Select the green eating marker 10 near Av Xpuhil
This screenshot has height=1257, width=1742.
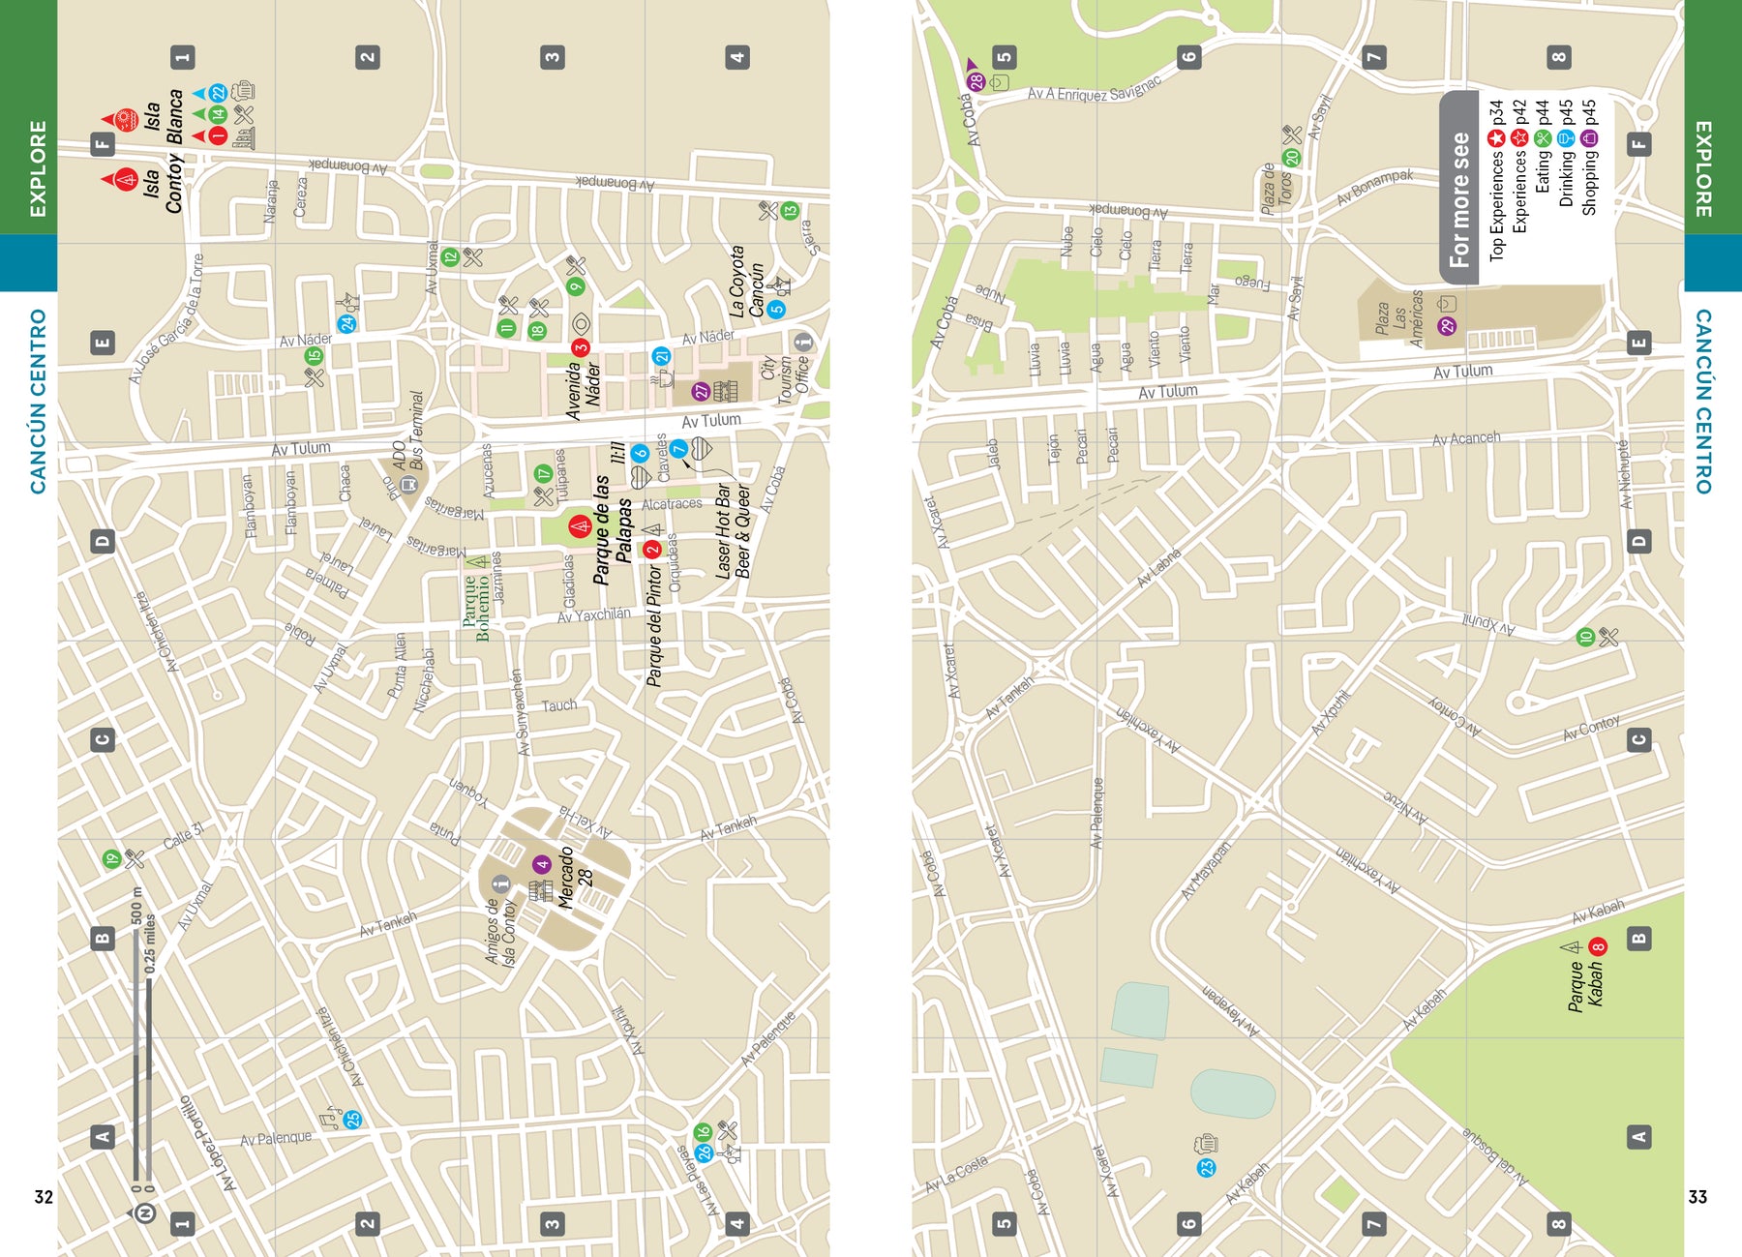pos(1585,637)
